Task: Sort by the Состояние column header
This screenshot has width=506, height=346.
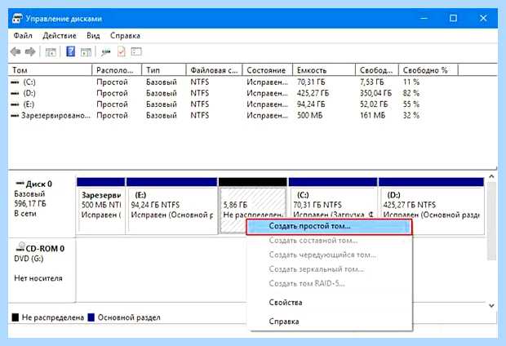Action: tap(267, 70)
